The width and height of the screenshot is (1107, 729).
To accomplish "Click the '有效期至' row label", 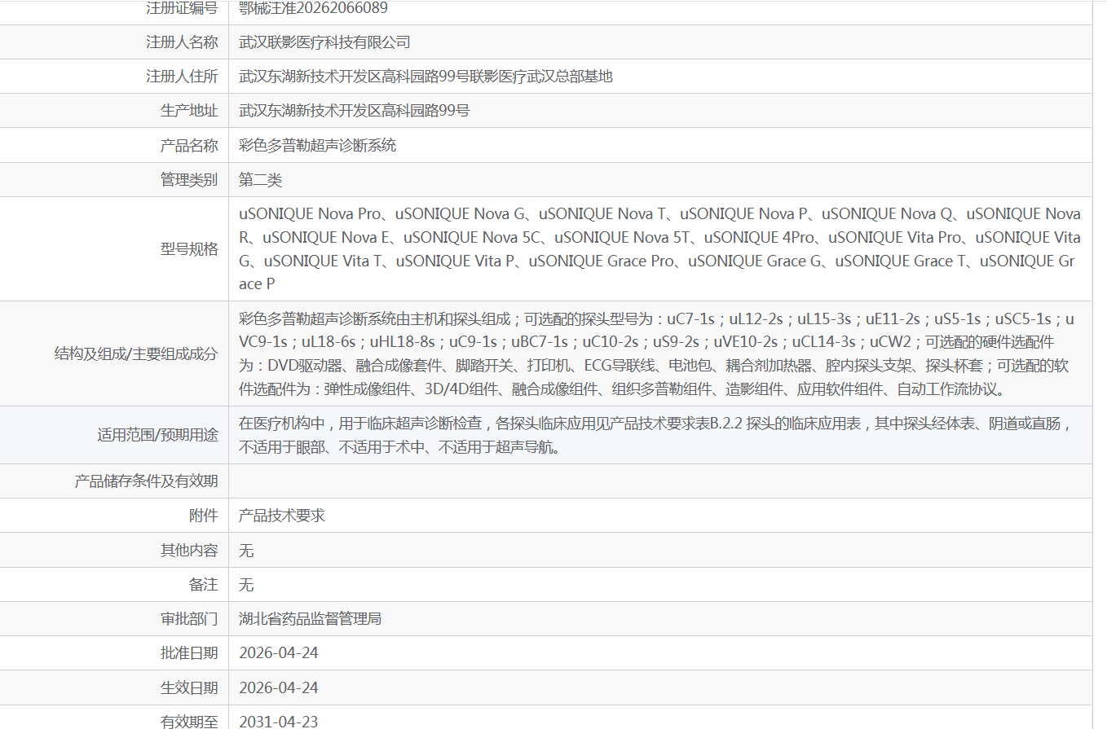I will (x=189, y=722).
